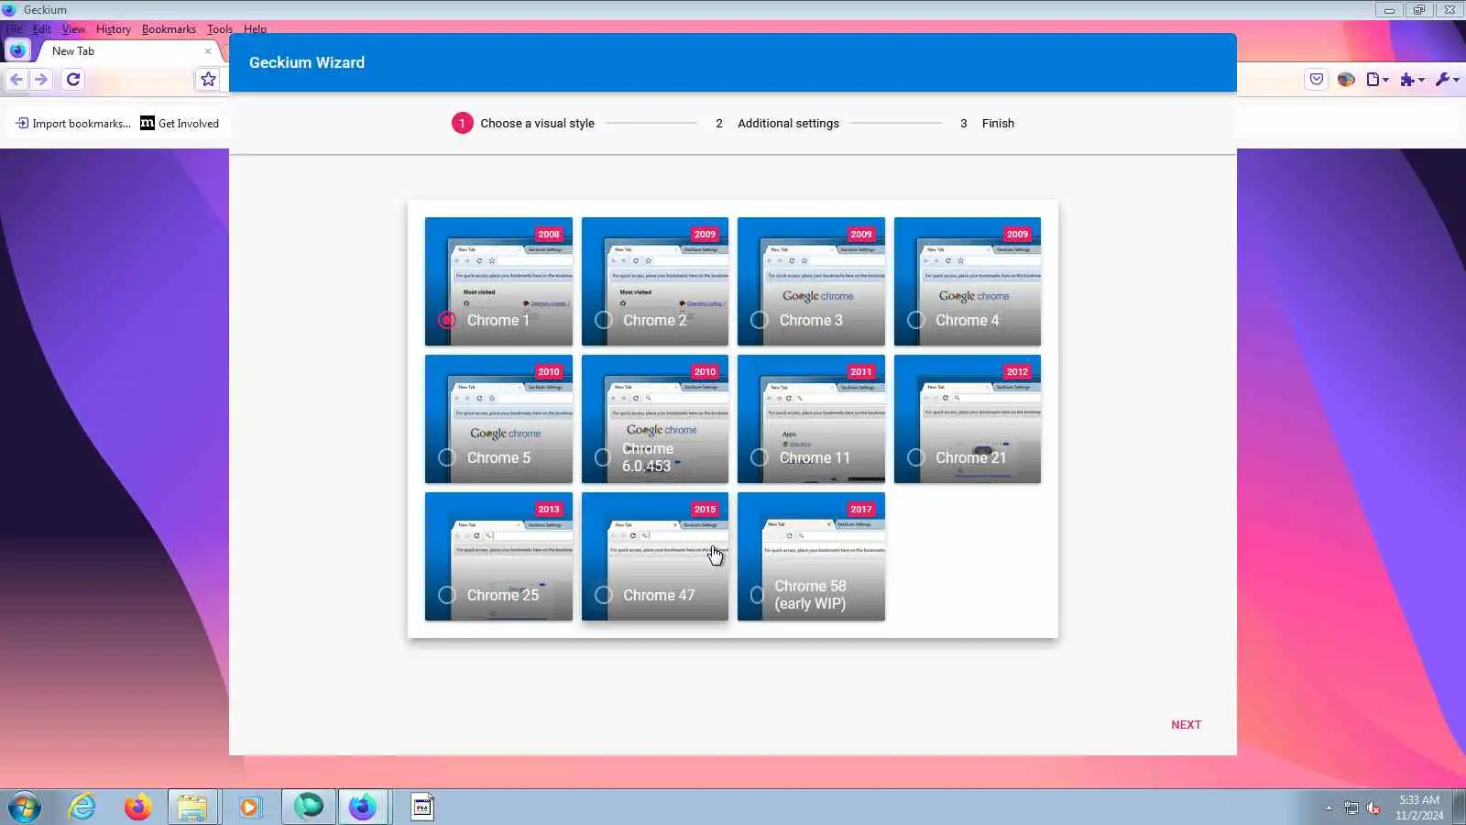Click the NEXT button in the wizard
This screenshot has width=1466, height=825.
coord(1186,724)
